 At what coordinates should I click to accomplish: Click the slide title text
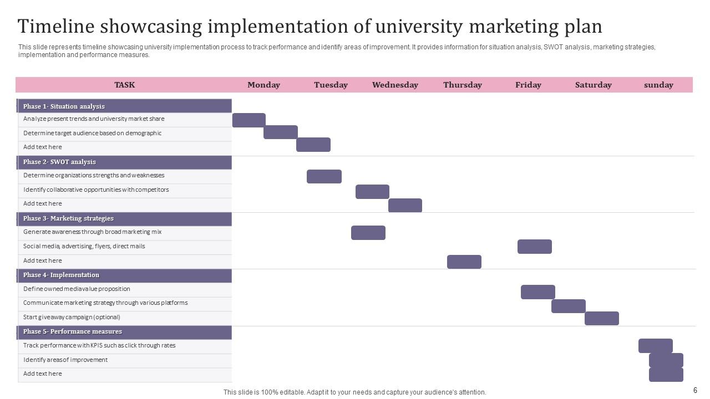tap(310, 27)
